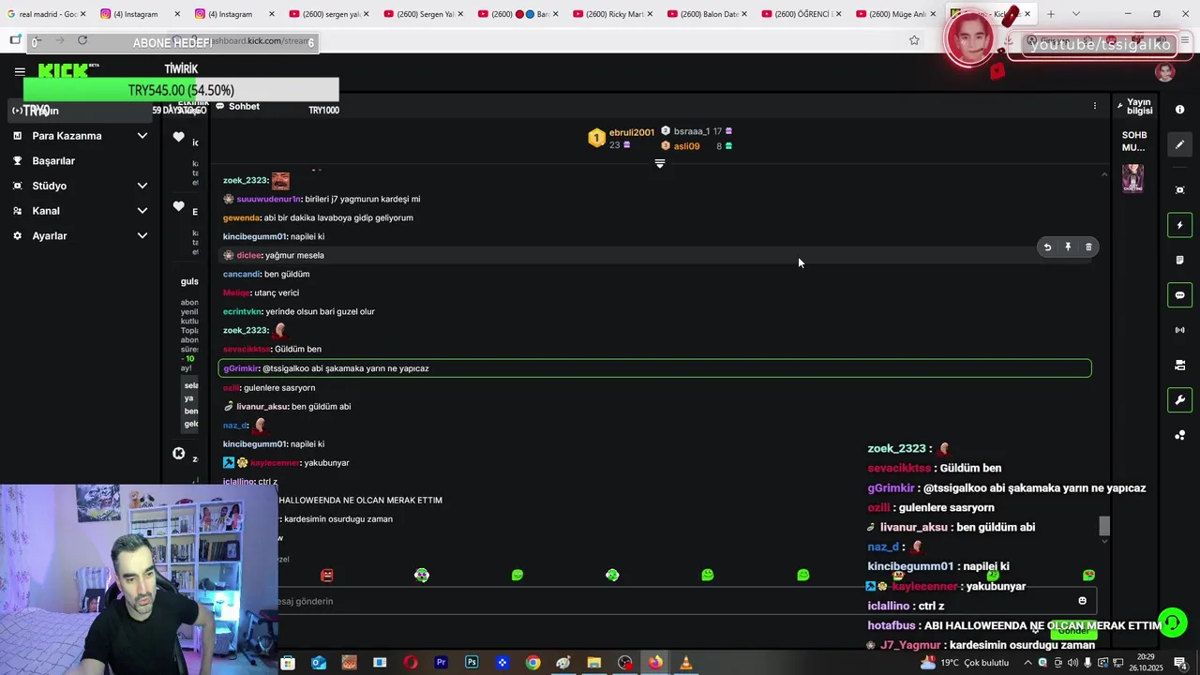Bookmark this page with star icon

[914, 40]
